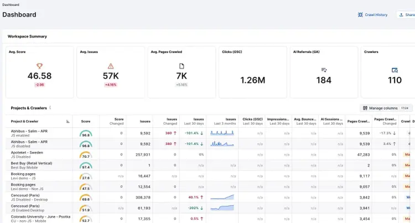Open Cencosud (Paris) JS Enabled Desktop
Screen dimensions: 415x223
pyautogui.click(x=28, y=208)
